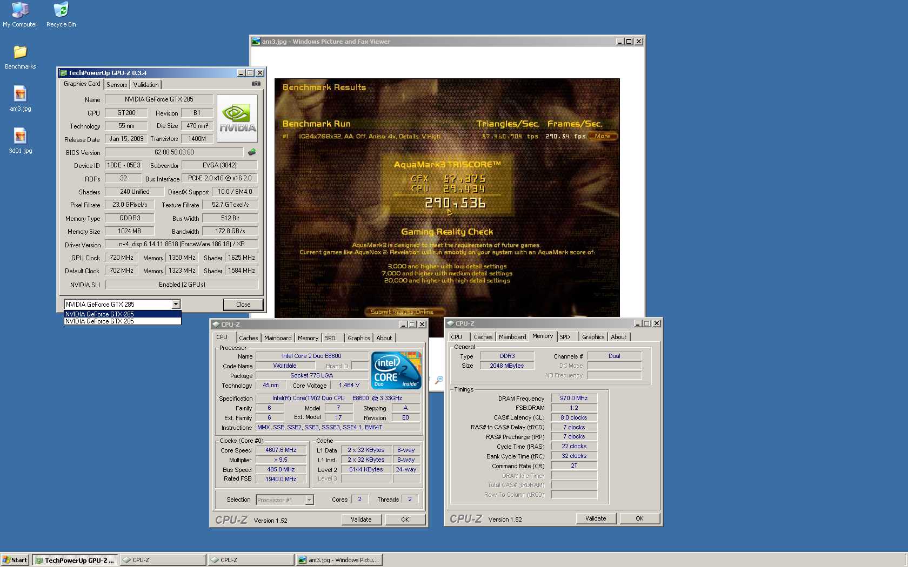Click the GPU-Z camera screenshot icon
This screenshot has height=567, width=908.
pyautogui.click(x=256, y=84)
